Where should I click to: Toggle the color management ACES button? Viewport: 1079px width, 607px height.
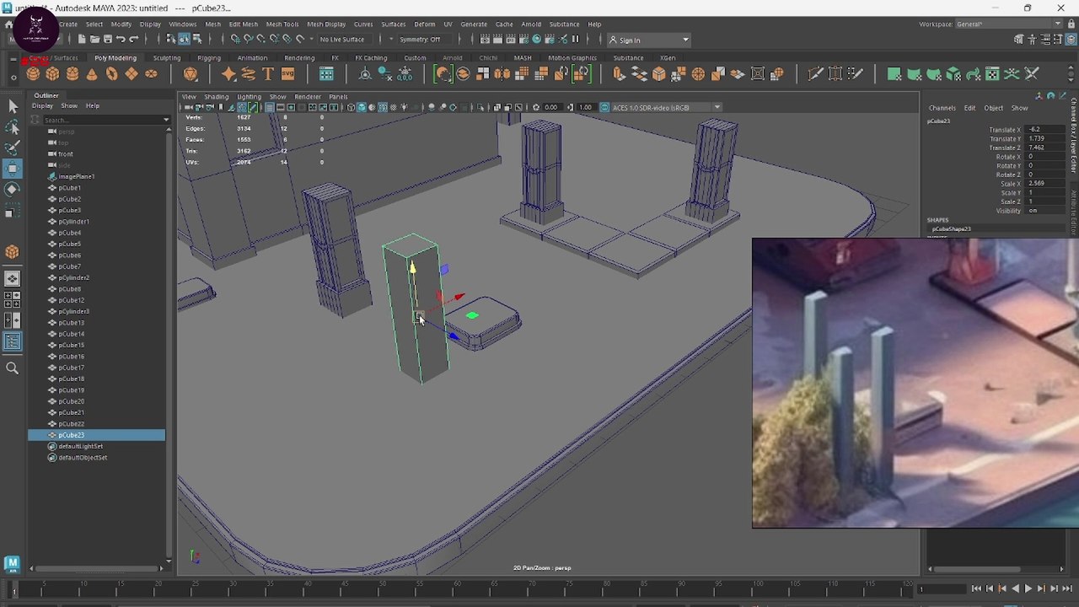click(x=604, y=108)
